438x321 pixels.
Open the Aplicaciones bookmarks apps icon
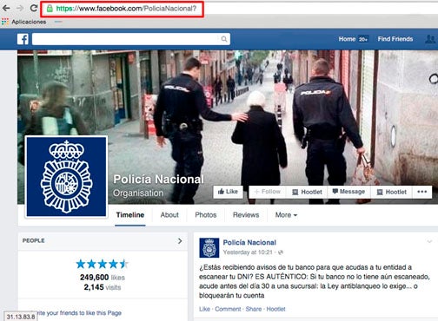(x=5, y=22)
